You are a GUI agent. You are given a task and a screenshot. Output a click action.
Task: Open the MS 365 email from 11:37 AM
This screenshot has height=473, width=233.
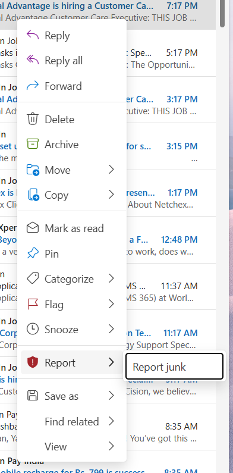[x=172, y=286]
